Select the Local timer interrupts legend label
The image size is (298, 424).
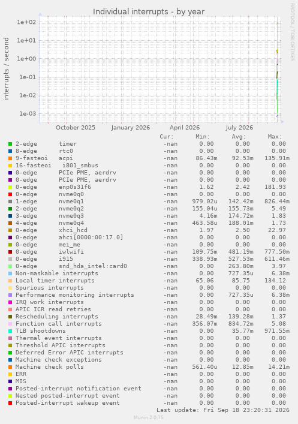coord(55,281)
